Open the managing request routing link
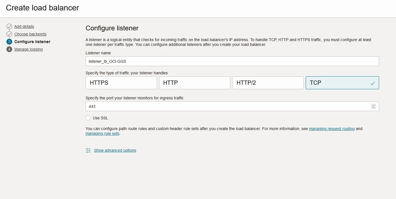Screen dimensions: 396x199 [332, 129]
